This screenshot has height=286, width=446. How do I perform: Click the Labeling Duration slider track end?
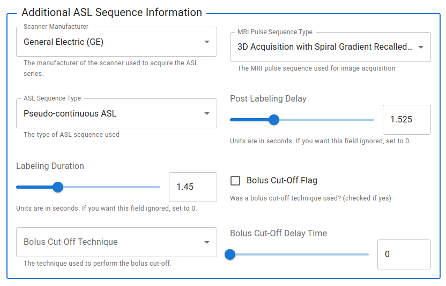tap(158, 187)
